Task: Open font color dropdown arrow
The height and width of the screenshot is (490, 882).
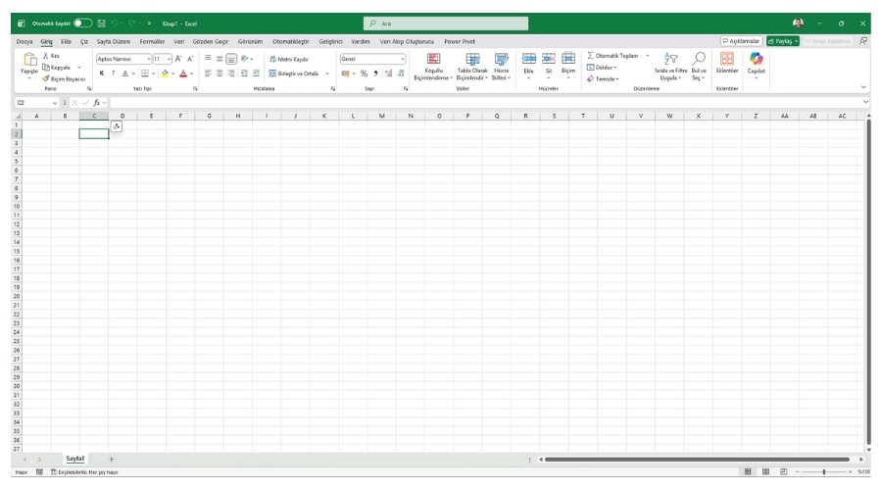Action: tap(191, 73)
